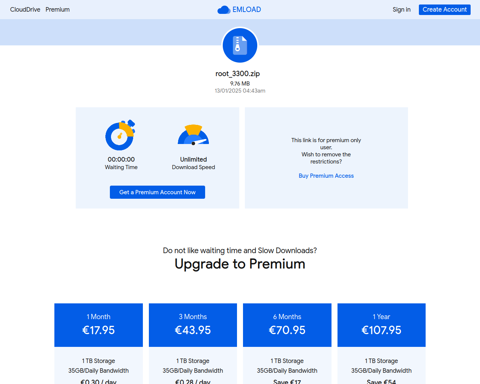
Task: Click the upload date 13/01/2025 04:43am
Action: point(240,90)
